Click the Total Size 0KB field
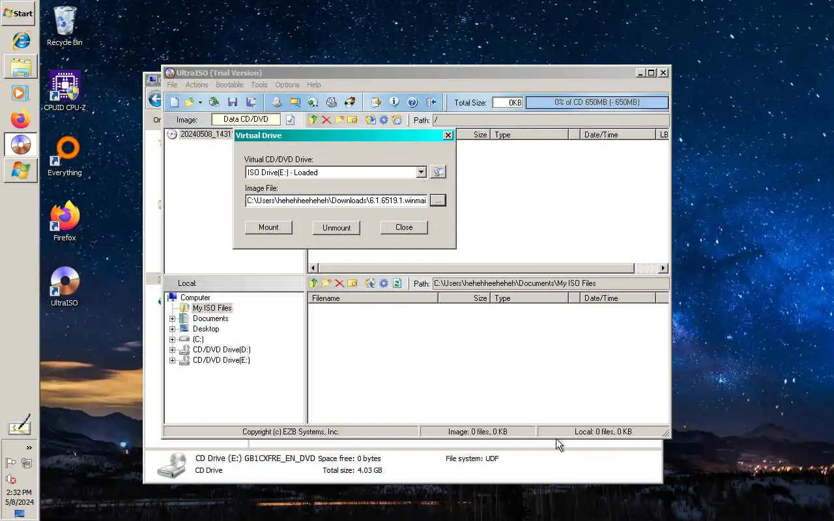The height and width of the screenshot is (521, 834). (x=508, y=102)
